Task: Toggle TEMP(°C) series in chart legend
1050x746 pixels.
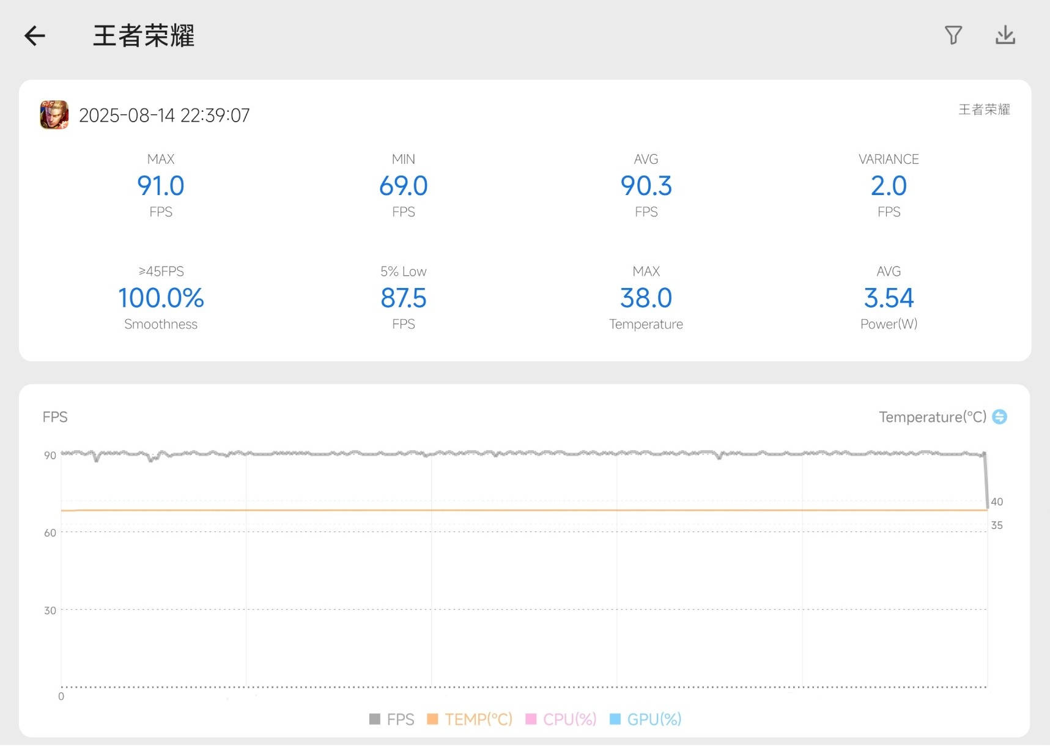Action: point(470,719)
